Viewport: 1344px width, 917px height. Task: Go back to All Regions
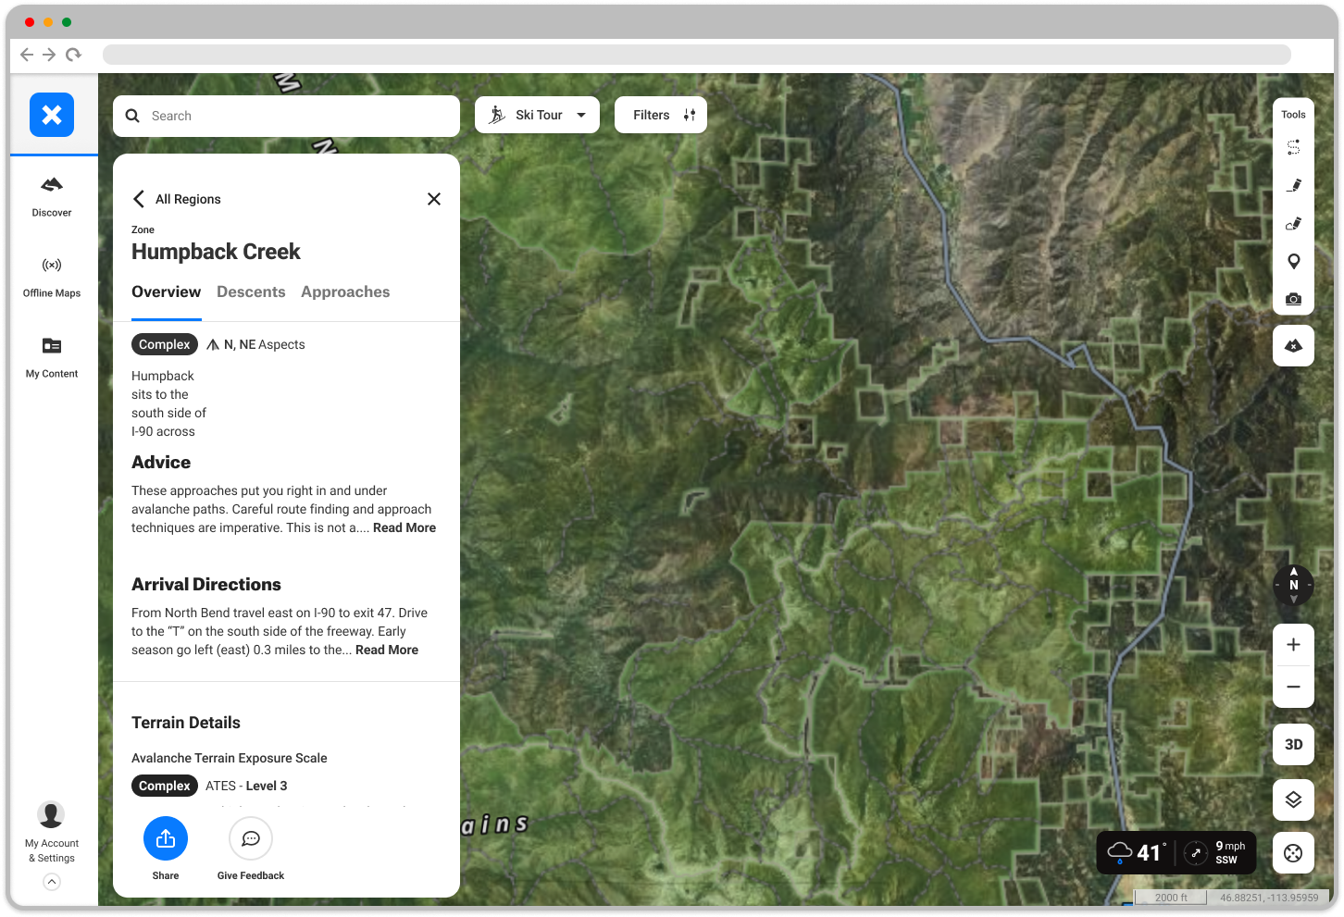[x=177, y=199]
